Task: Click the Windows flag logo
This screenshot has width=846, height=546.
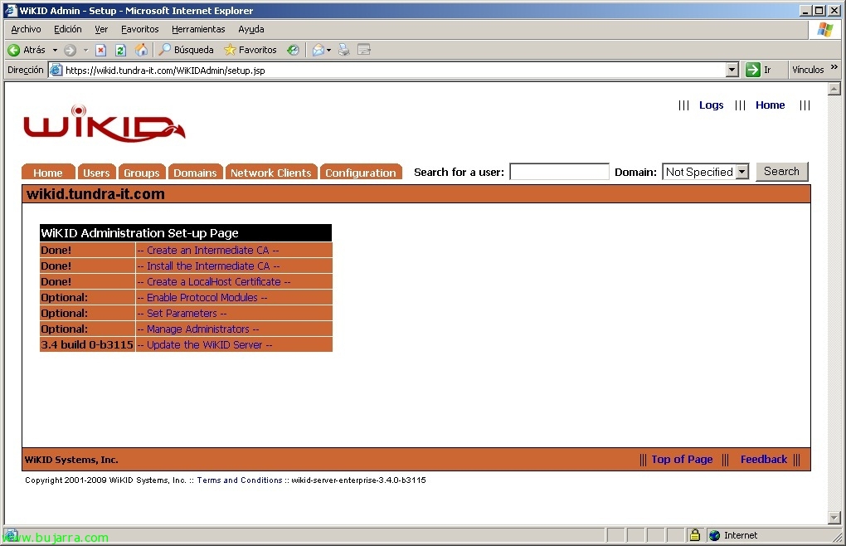Action: [825, 30]
